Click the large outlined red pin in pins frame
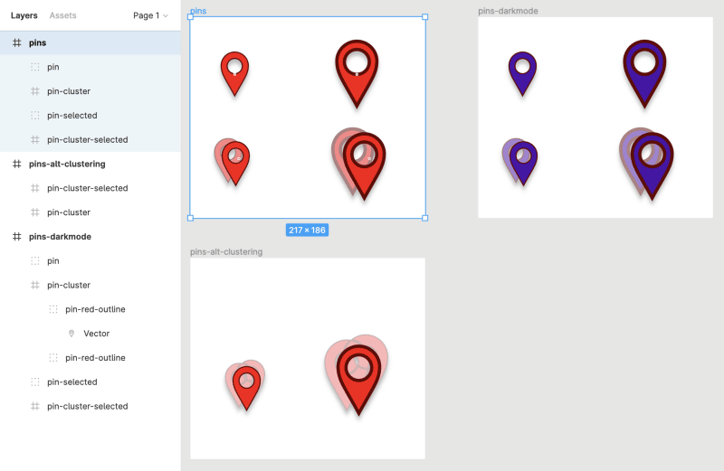This screenshot has width=724, height=471. pyautogui.click(x=357, y=74)
